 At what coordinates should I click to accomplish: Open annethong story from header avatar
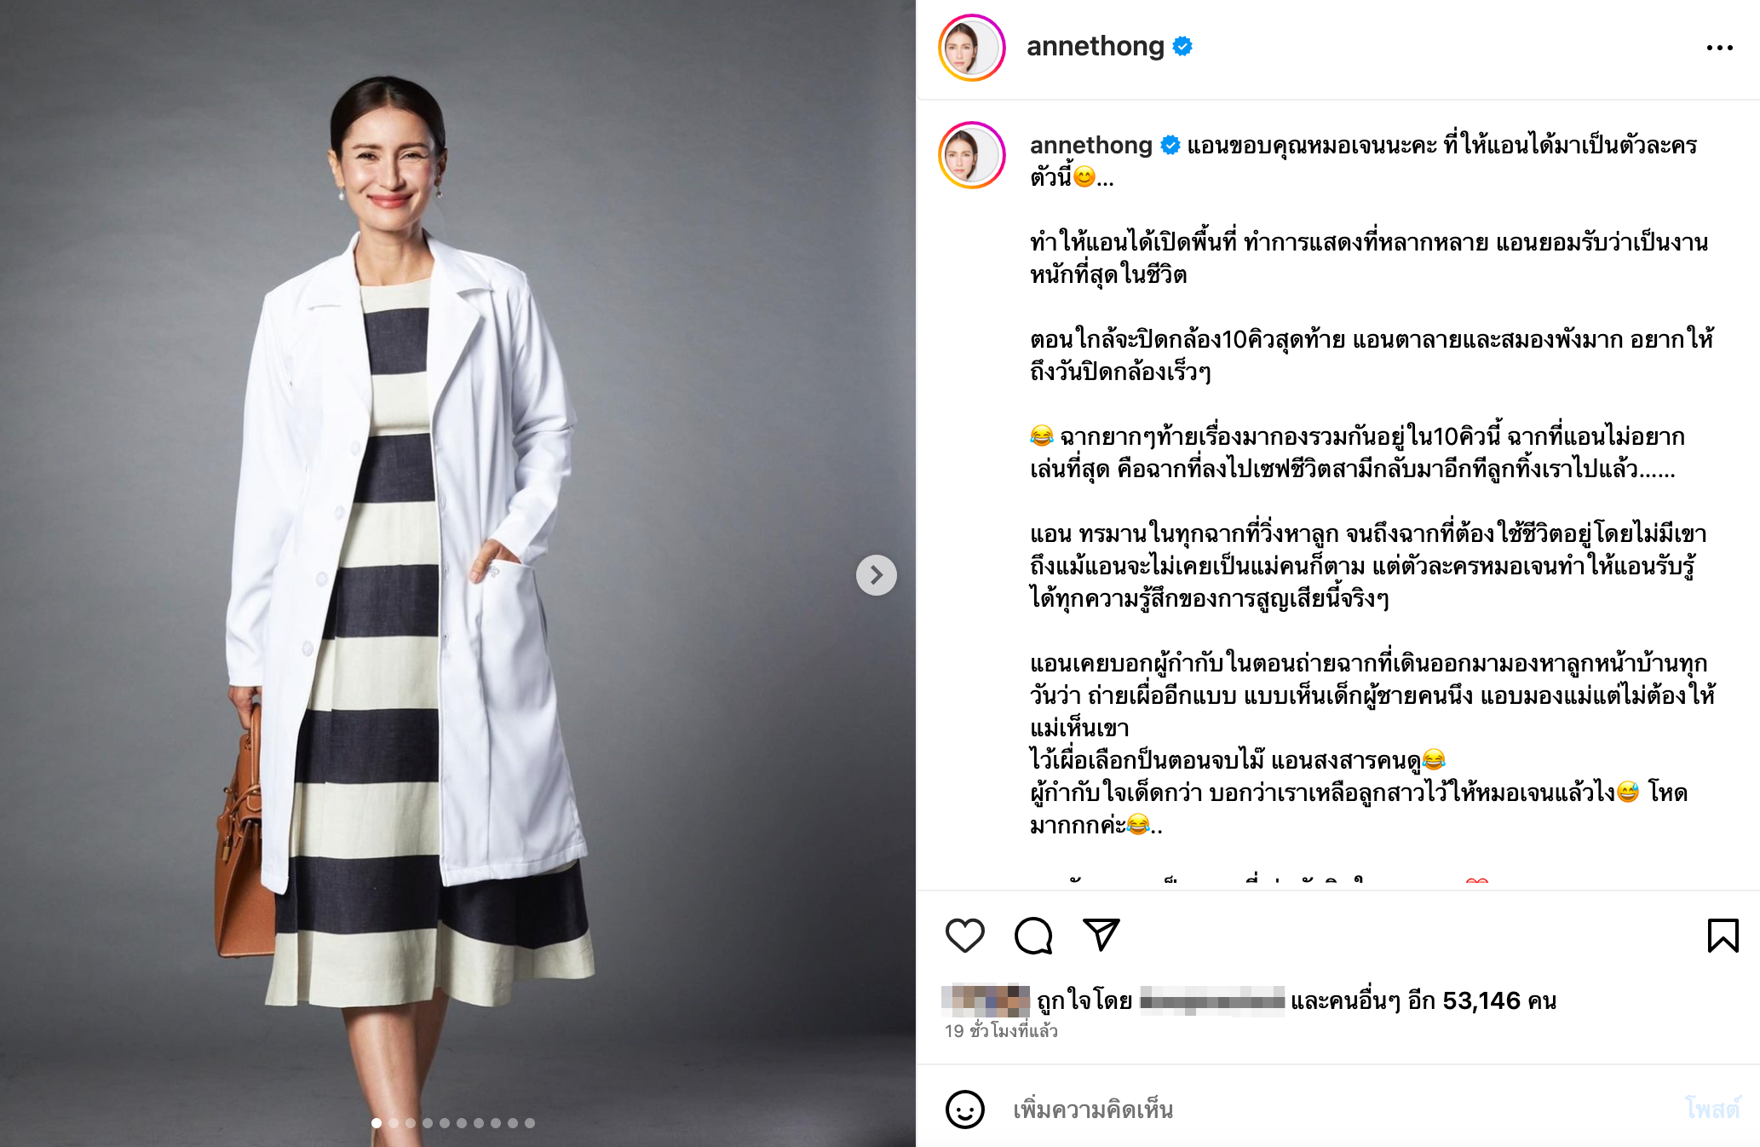(972, 48)
